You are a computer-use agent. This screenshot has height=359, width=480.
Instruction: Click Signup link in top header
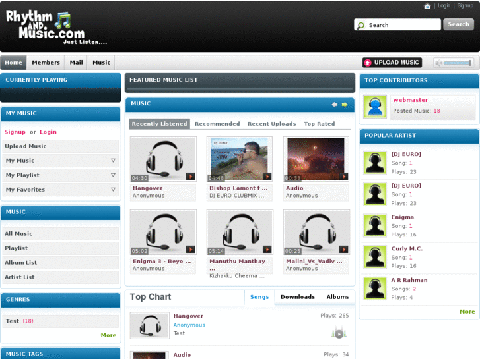[465, 5]
